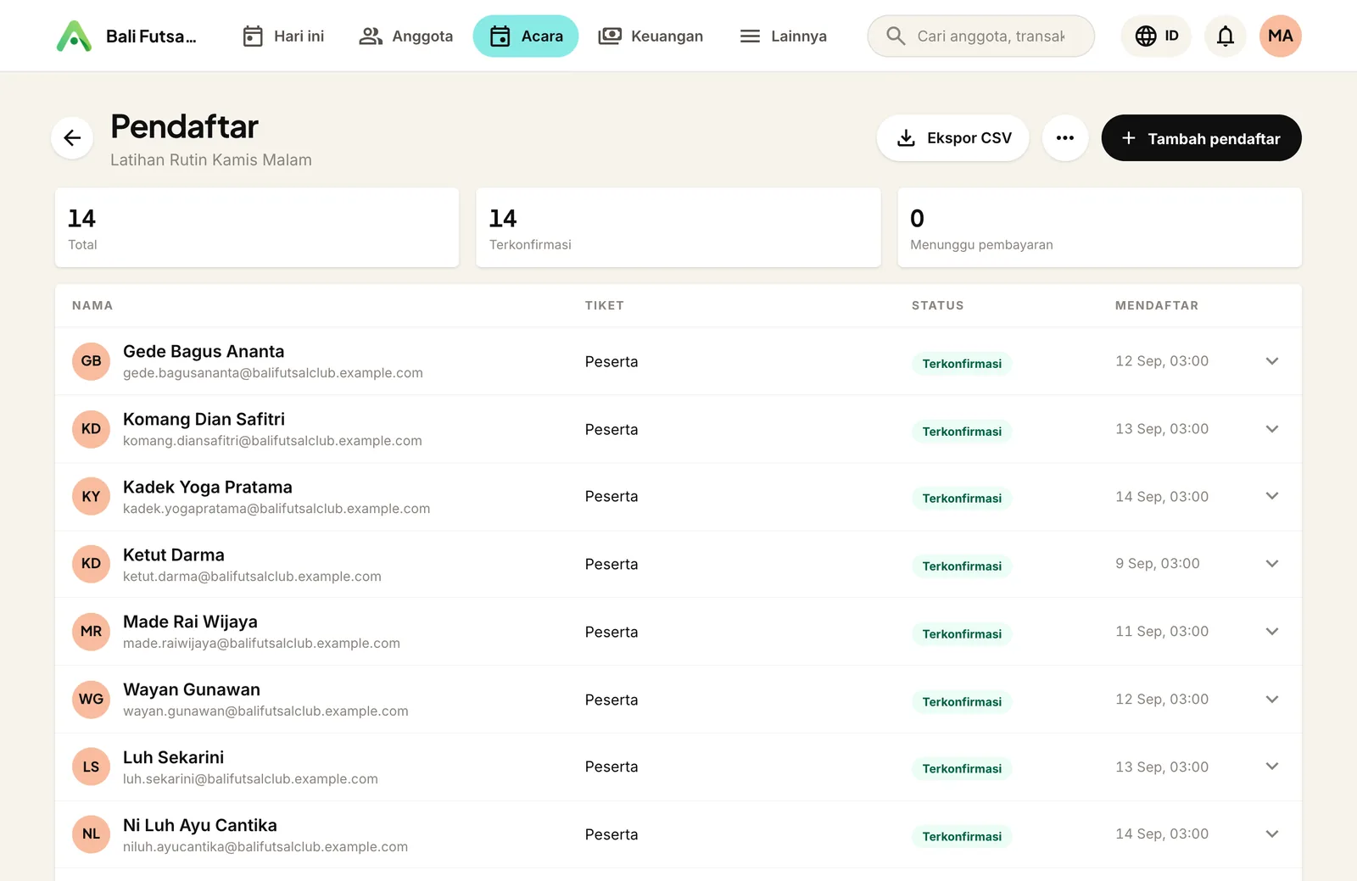1357x881 pixels.
Task: Click the WG avatar of Wayan Gunawan
Action: (x=91, y=700)
